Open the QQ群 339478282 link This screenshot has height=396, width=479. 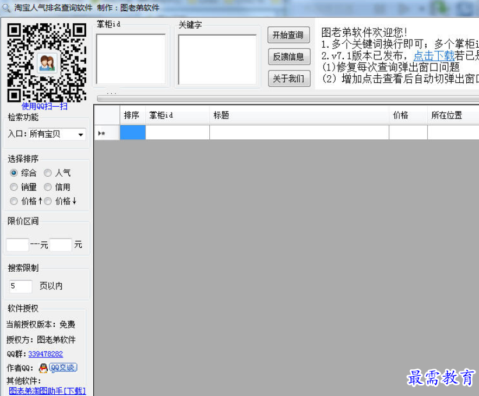click(45, 354)
